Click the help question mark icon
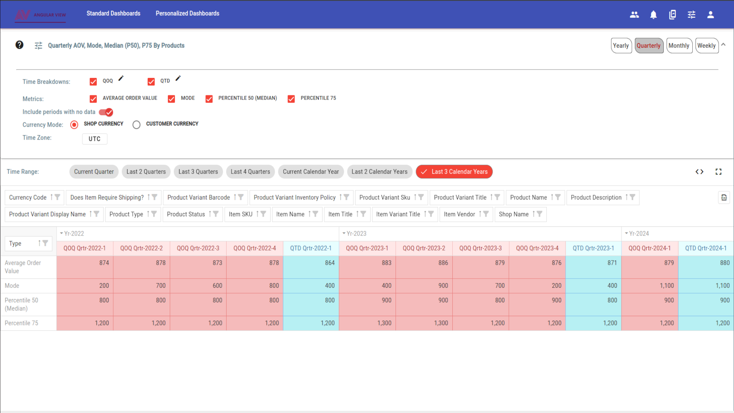 tap(19, 45)
